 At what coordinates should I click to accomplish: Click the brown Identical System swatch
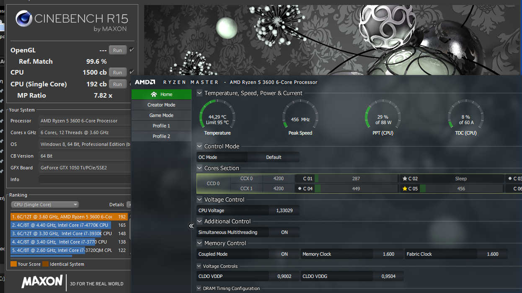[45, 264]
